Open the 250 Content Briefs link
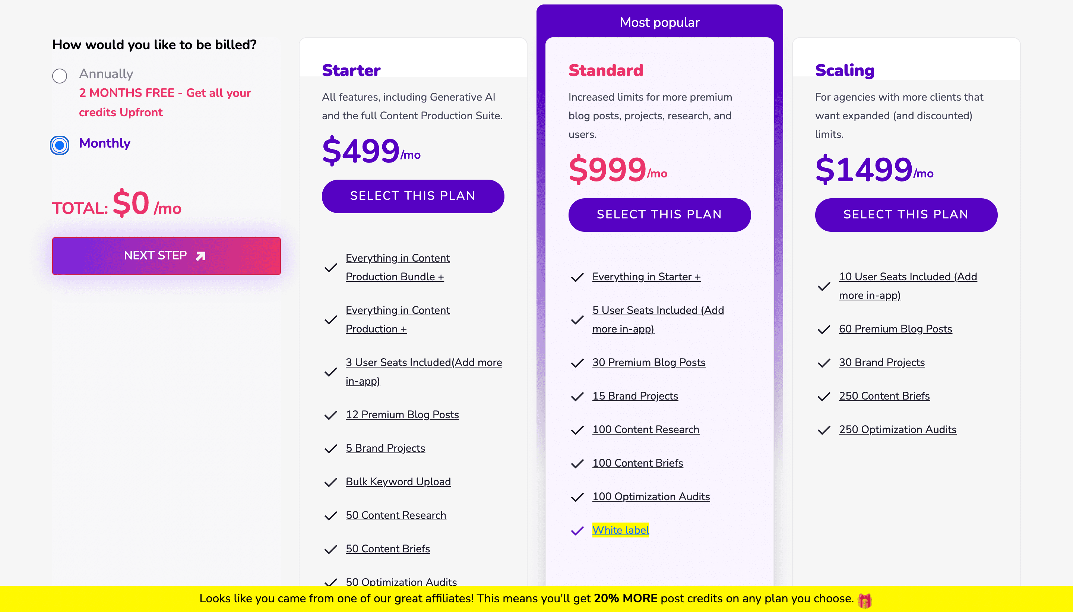 point(884,396)
